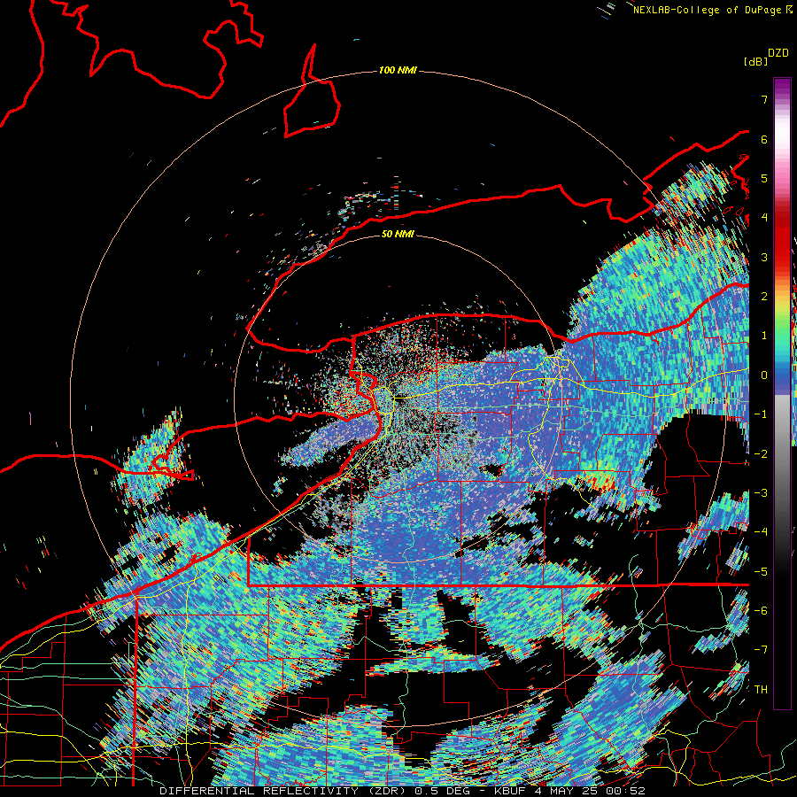Viewport: 797px width, 797px height.
Task: Click the -1 value on the color scale
Action: coord(761,414)
